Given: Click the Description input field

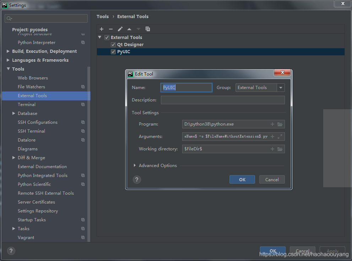Looking at the screenshot, I should pyautogui.click(x=223, y=100).
